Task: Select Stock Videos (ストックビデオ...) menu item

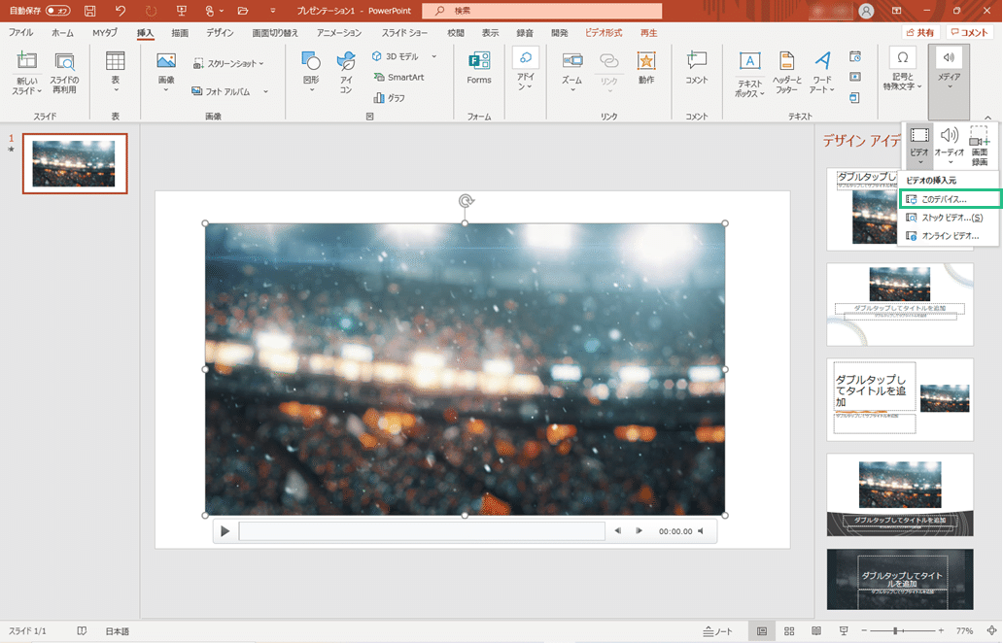Action: coord(949,218)
